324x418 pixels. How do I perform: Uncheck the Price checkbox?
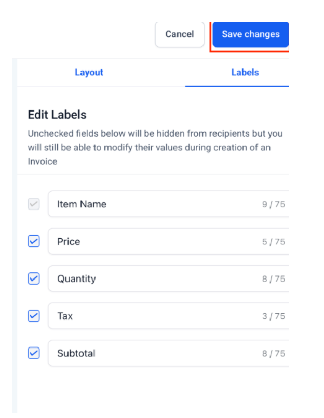click(34, 242)
